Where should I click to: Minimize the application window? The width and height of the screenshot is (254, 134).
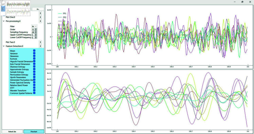(235, 2)
